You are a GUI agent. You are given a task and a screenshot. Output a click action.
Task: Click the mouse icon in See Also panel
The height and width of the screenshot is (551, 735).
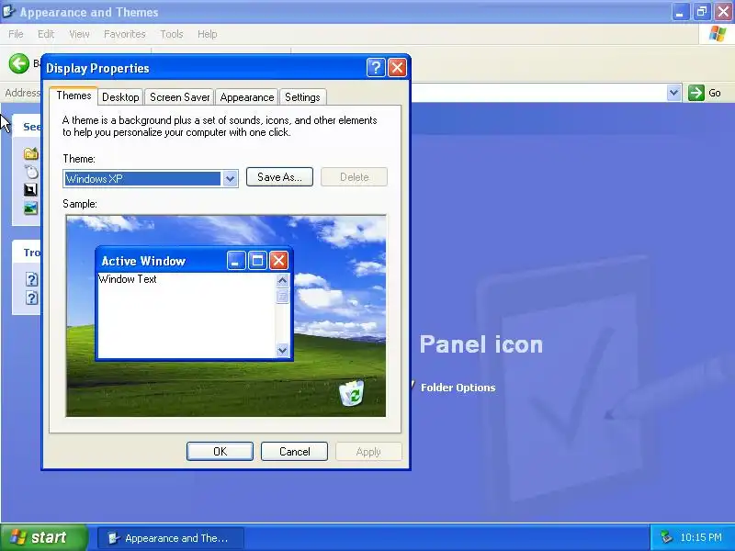pos(31,172)
